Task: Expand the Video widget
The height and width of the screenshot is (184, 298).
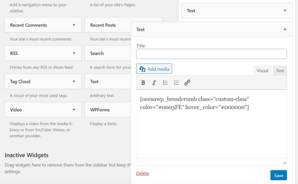Action: point(74,110)
